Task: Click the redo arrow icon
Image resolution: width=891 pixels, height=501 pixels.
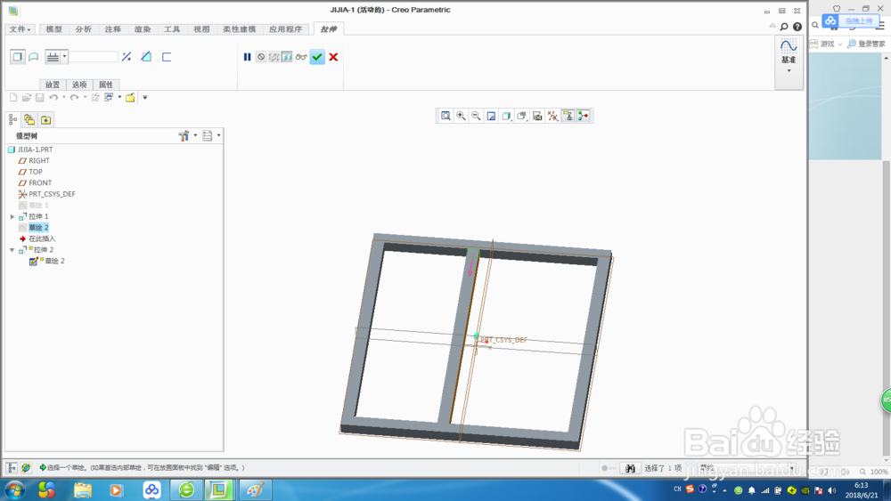Action: (x=75, y=98)
